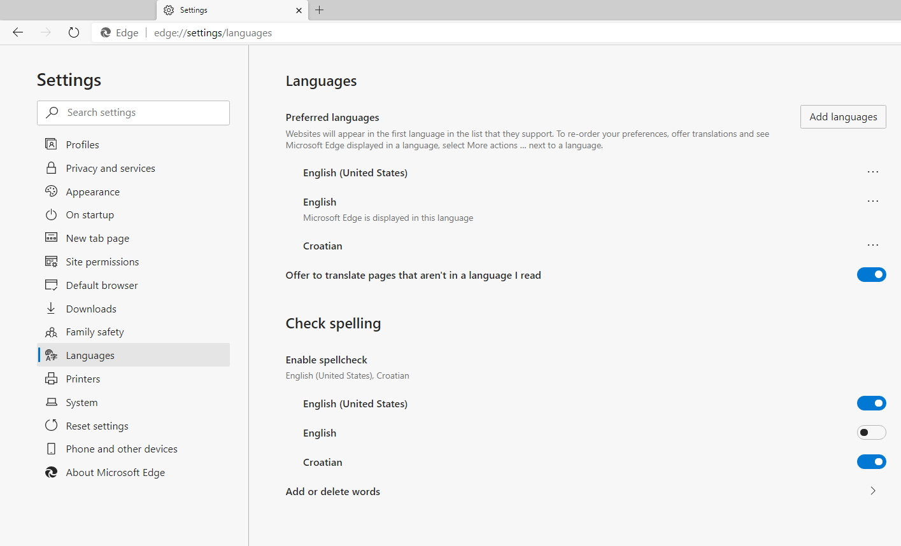The image size is (901, 546).
Task: Open System settings label
Action: pos(82,402)
